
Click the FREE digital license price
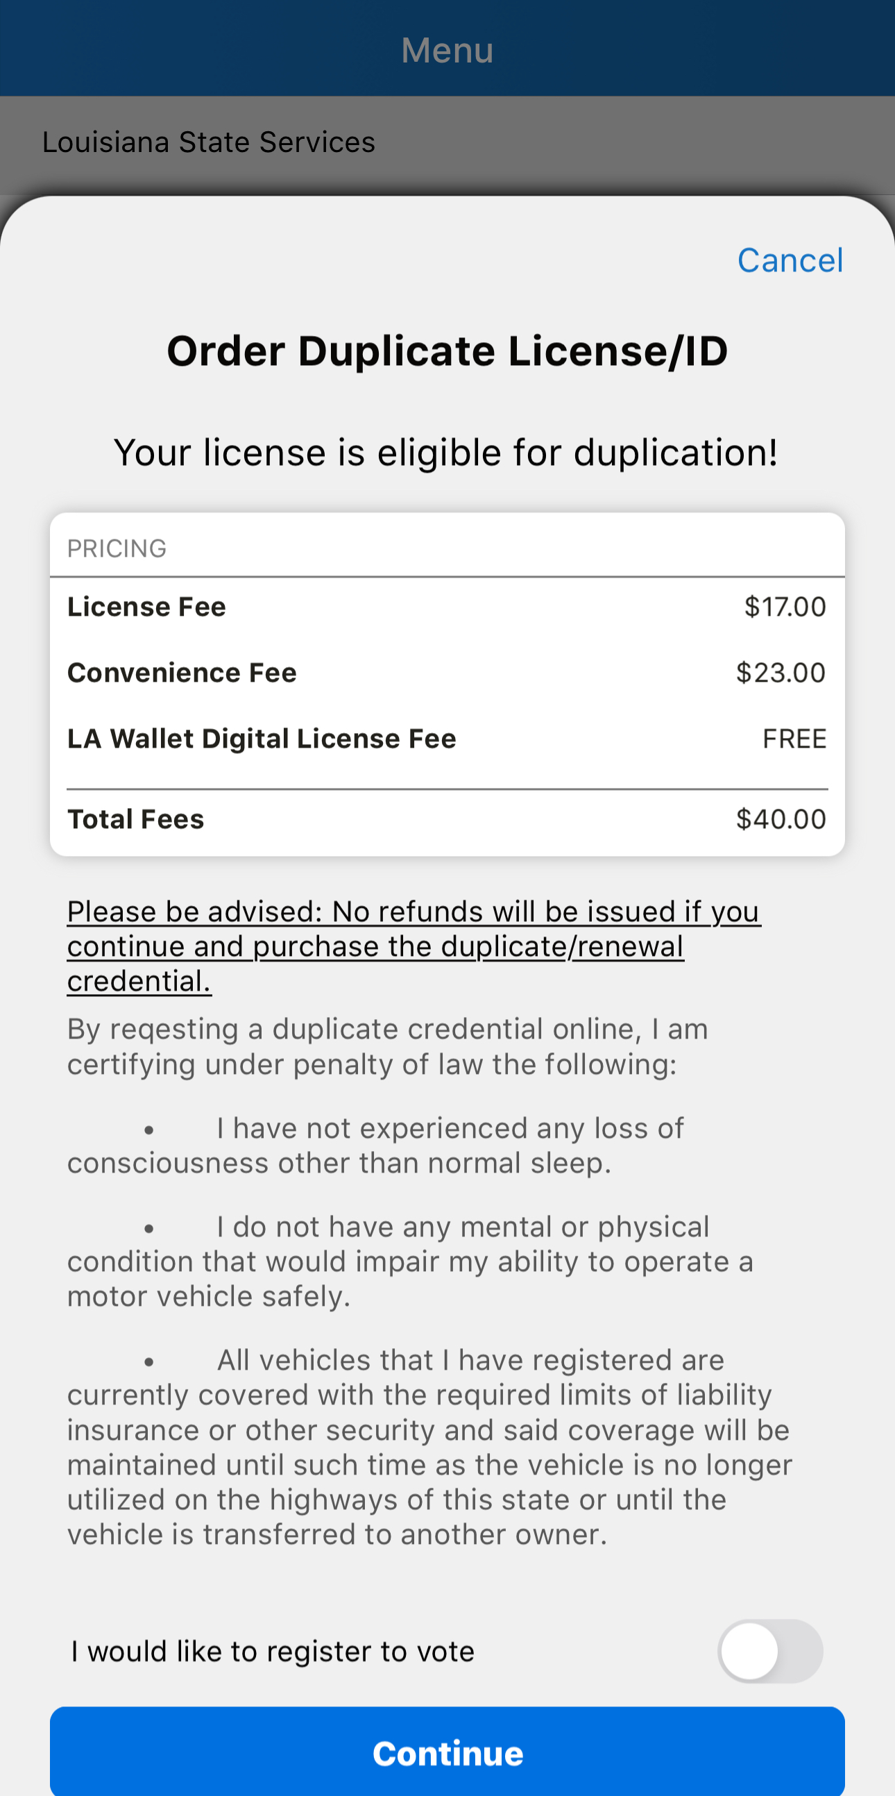(794, 739)
